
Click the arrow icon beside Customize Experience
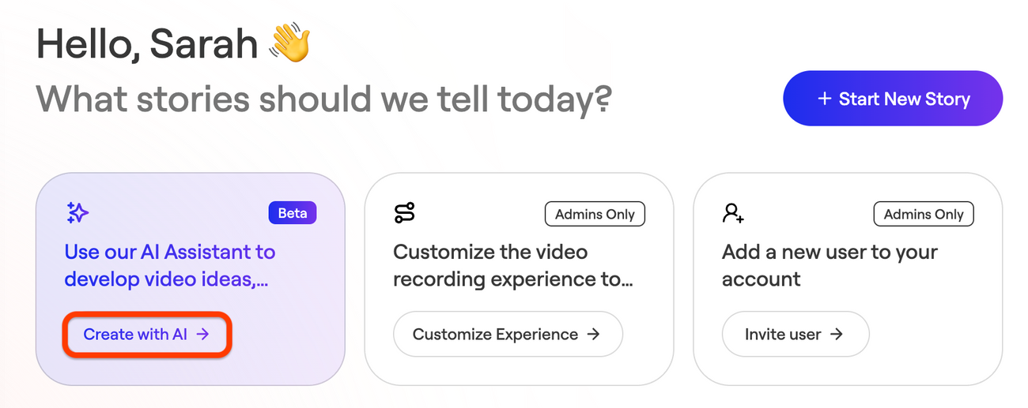pyautogui.click(x=593, y=334)
